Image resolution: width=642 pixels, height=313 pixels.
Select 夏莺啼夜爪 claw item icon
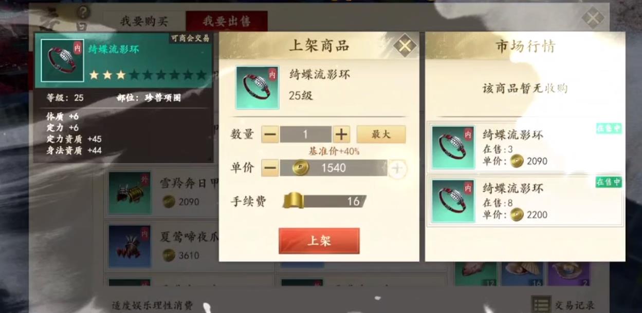(130, 246)
